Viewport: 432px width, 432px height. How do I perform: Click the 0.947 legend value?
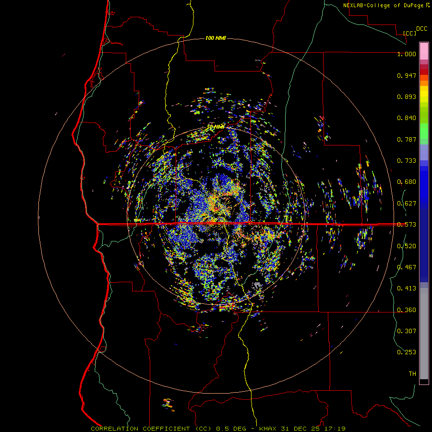(x=407, y=75)
